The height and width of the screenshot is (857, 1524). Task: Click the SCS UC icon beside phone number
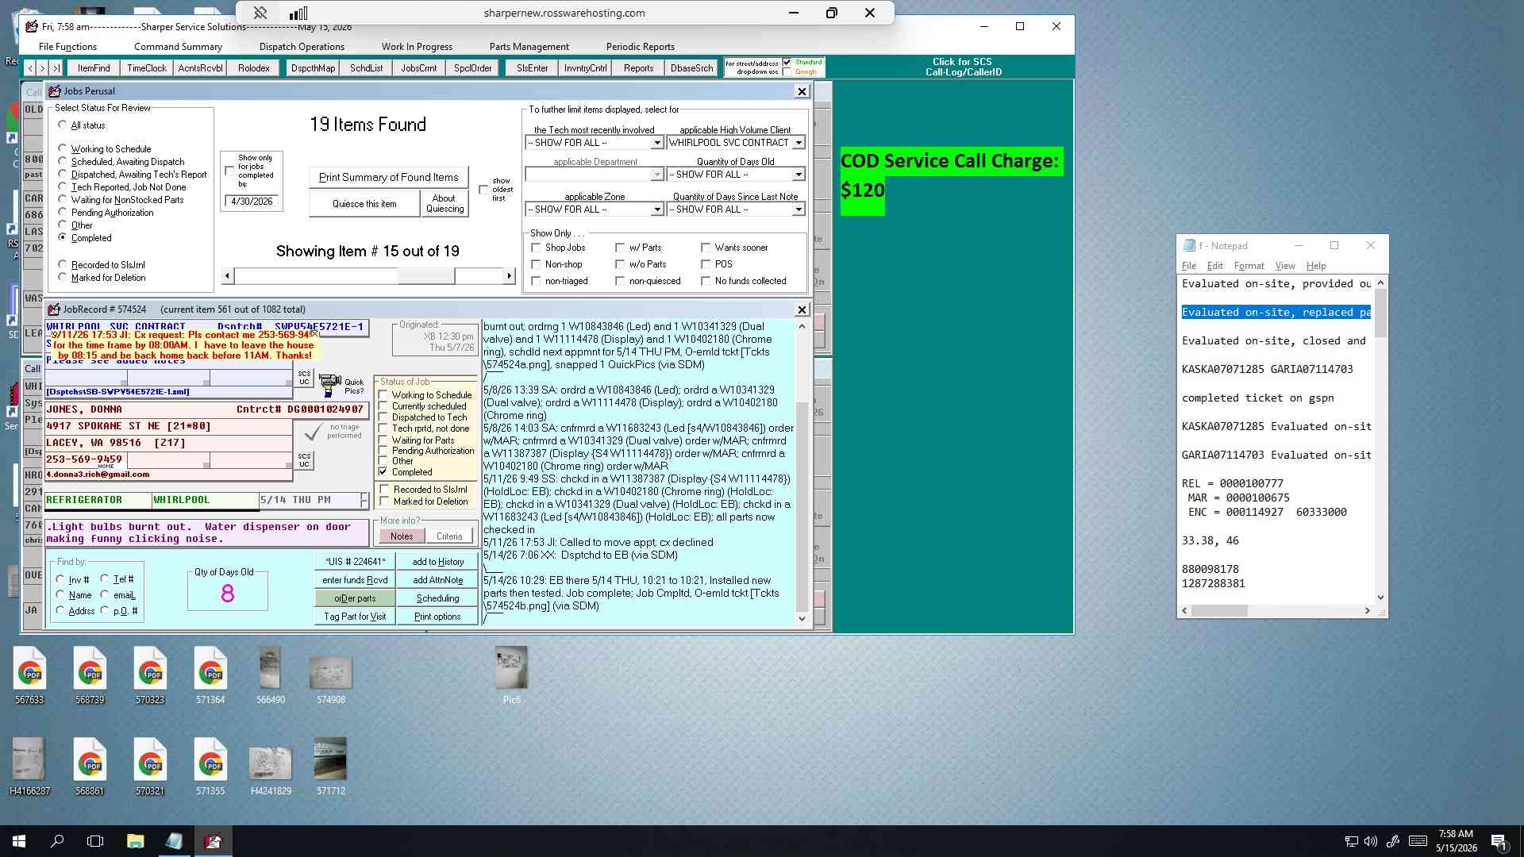304,460
